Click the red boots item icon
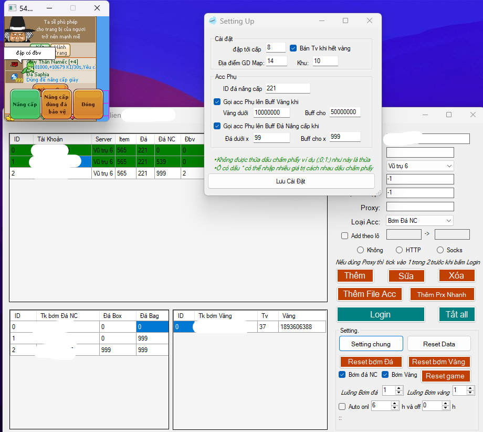483x432 pixels. pos(14,64)
